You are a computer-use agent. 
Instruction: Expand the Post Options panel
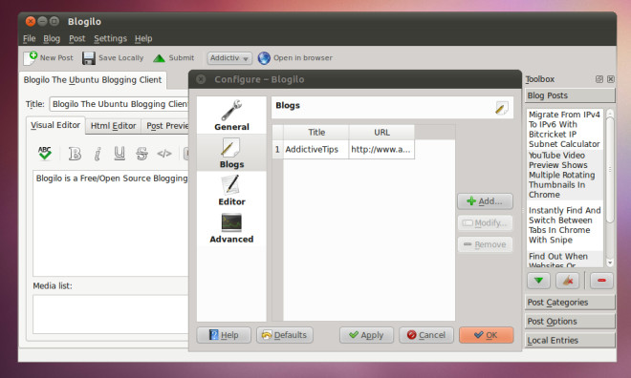point(570,321)
